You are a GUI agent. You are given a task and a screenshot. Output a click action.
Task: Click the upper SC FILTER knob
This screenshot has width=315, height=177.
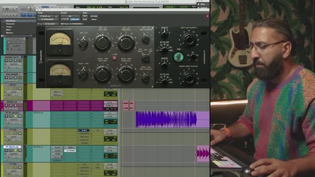pos(164,49)
